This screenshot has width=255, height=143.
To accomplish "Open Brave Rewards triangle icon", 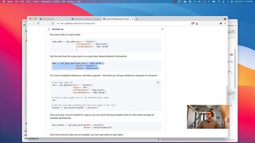I will pyautogui.click(x=197, y=24).
